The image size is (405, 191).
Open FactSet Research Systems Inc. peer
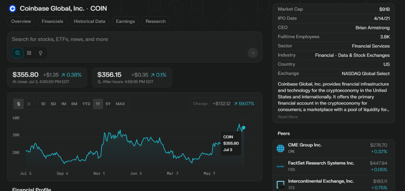pyautogui.click(x=321, y=163)
